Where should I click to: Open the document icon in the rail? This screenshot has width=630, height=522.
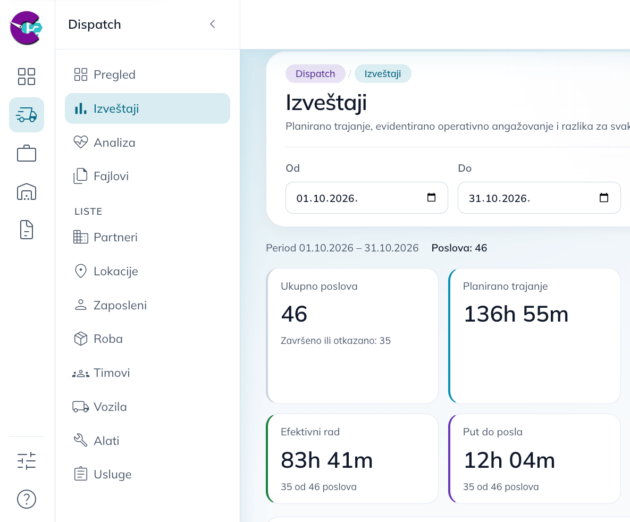[x=27, y=230]
